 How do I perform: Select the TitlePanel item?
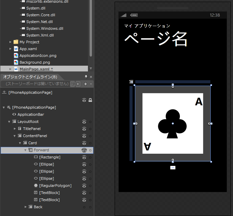32,129
